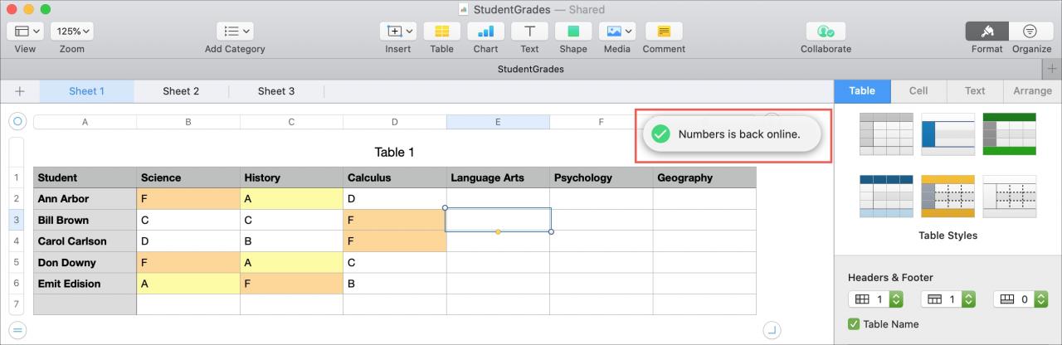Select Ann Arbor's History grade A
The height and width of the screenshot is (345, 1062).
point(291,199)
